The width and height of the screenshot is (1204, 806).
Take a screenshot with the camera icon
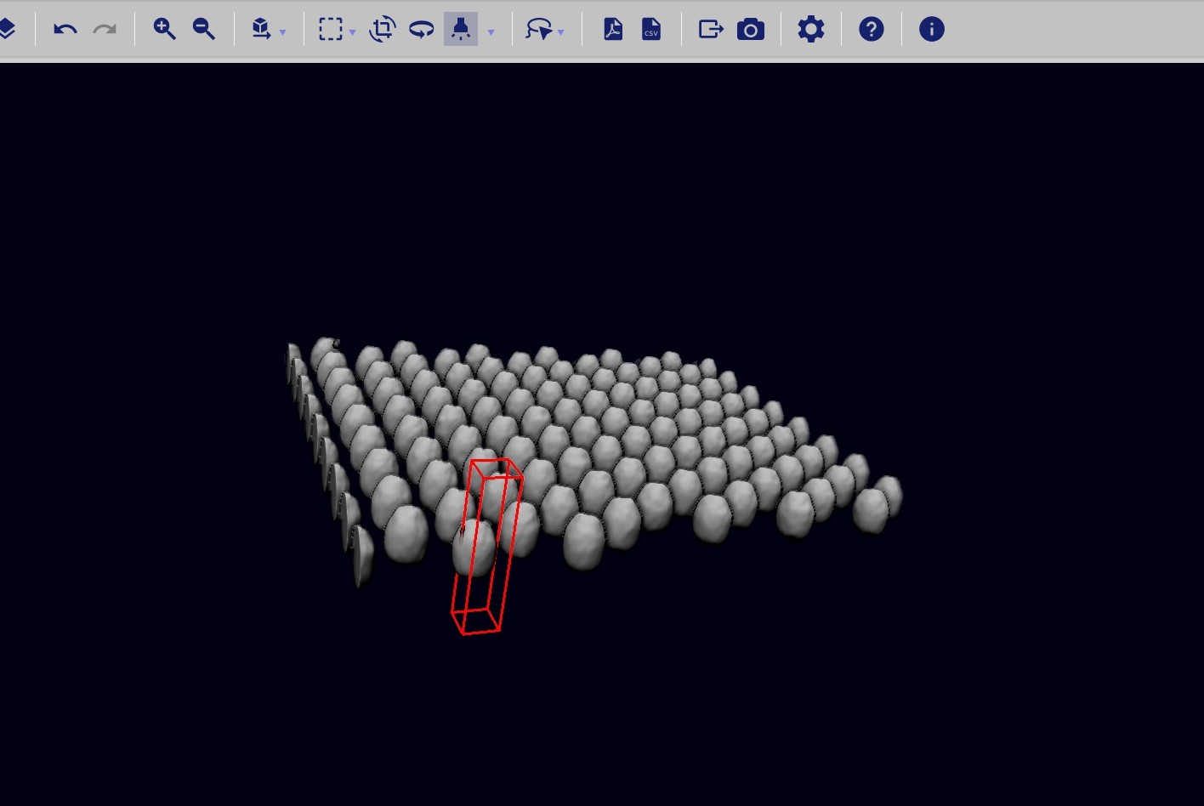point(751,30)
